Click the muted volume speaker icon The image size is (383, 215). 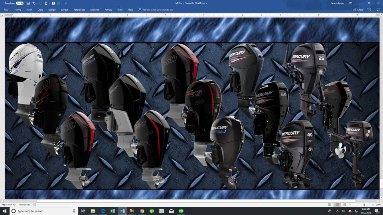click(x=343, y=211)
